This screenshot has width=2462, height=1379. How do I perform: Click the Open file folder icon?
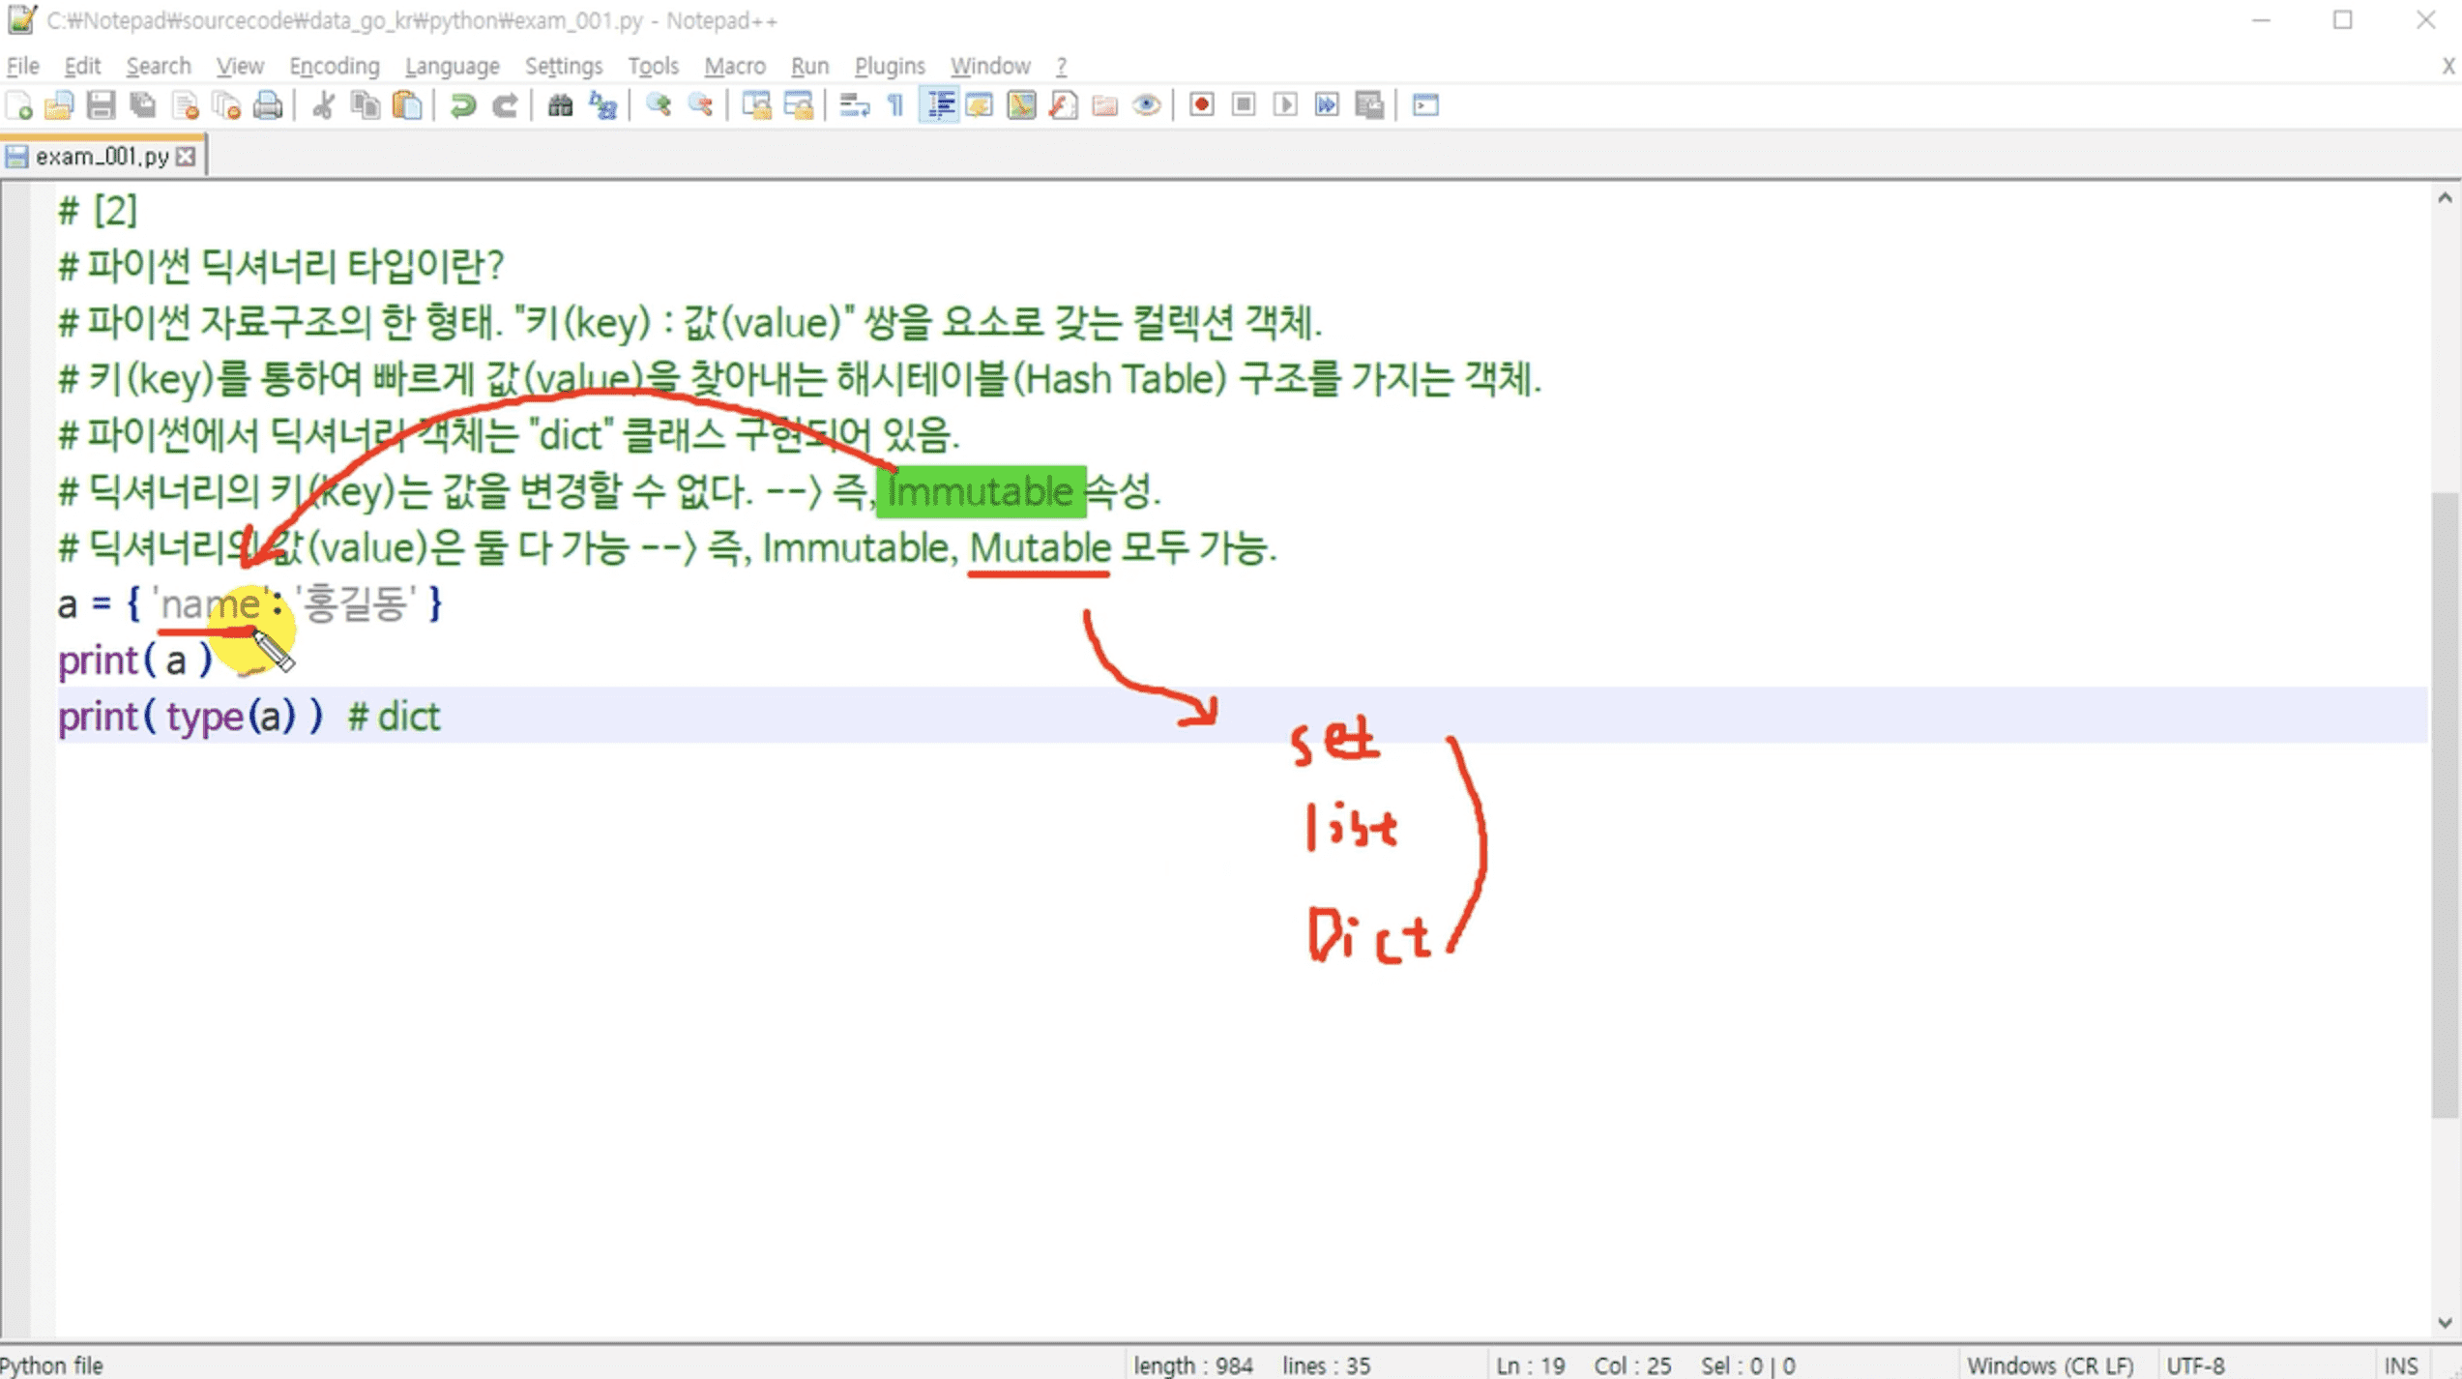pyautogui.click(x=59, y=104)
